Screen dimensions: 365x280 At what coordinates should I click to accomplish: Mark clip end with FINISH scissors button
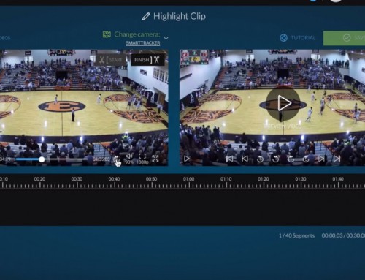click(x=147, y=60)
